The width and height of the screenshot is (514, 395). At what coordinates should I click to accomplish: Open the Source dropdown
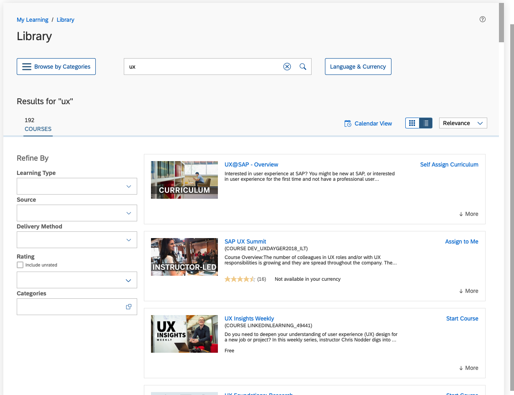[77, 213]
